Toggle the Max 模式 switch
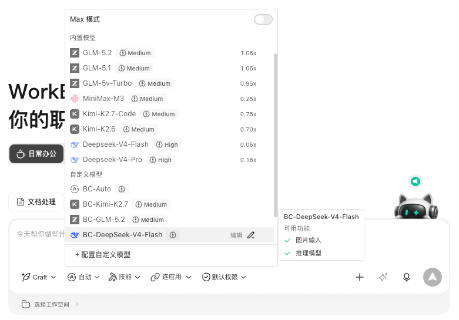The image size is (459, 320). 263,19
